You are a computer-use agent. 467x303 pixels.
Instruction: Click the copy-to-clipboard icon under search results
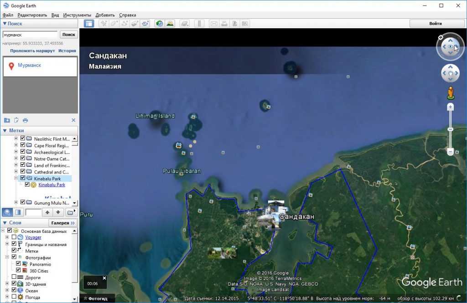tap(16, 120)
